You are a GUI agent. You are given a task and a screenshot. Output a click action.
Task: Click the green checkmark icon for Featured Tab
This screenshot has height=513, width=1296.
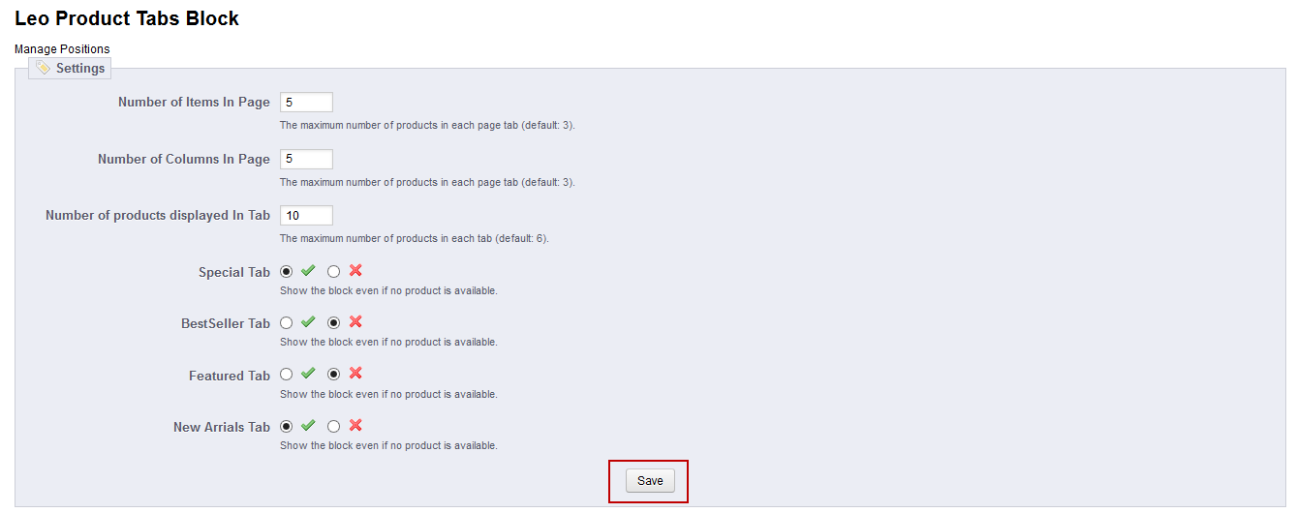[308, 374]
